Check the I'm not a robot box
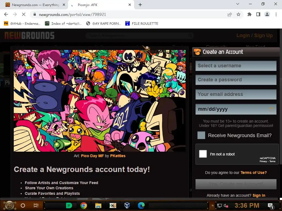 click(x=203, y=154)
